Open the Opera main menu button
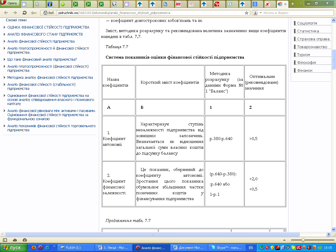 [10, 3]
